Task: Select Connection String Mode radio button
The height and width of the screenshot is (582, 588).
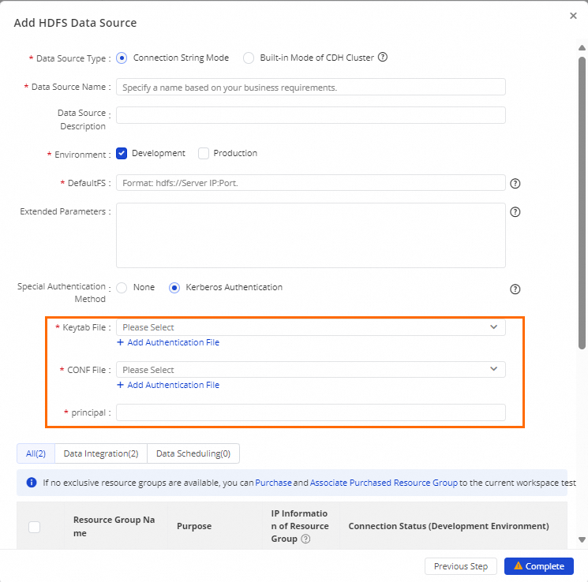Action: pyautogui.click(x=122, y=58)
